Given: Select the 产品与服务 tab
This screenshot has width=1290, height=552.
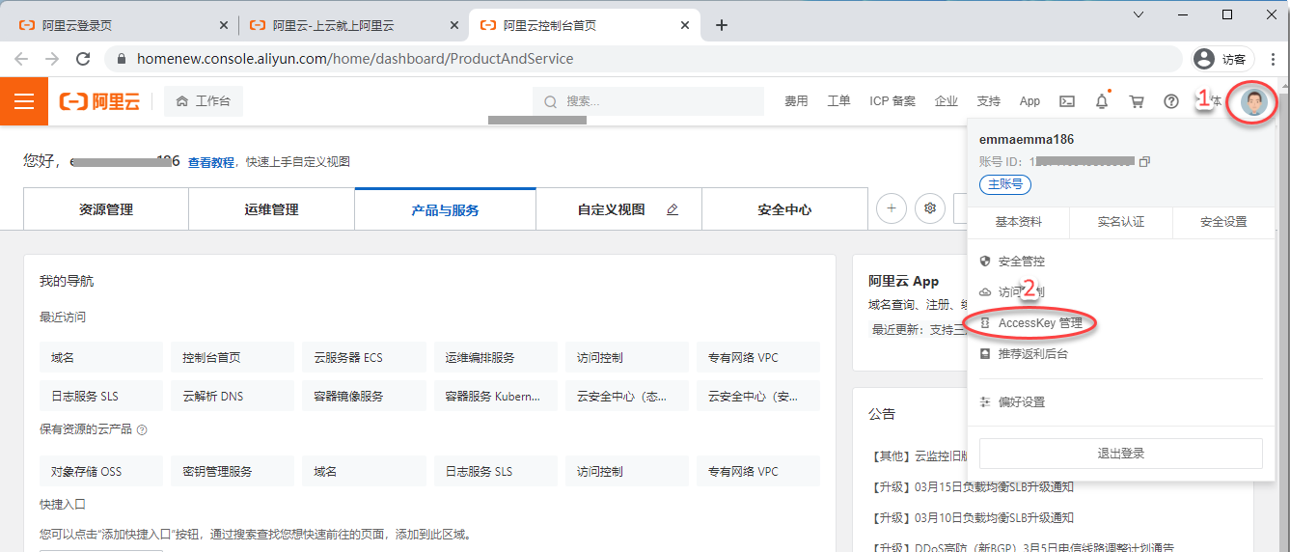Looking at the screenshot, I should pyautogui.click(x=446, y=209).
